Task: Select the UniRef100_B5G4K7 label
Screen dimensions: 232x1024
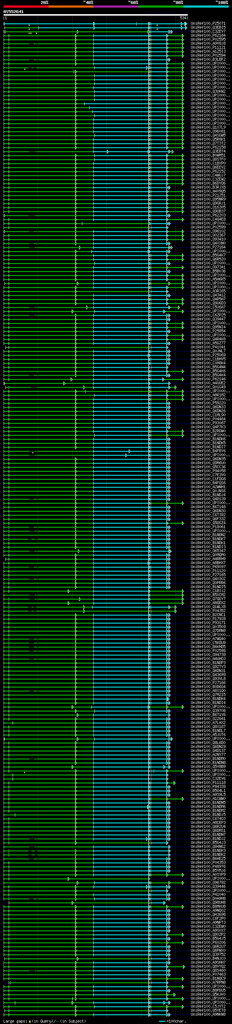Action: [208, 255]
